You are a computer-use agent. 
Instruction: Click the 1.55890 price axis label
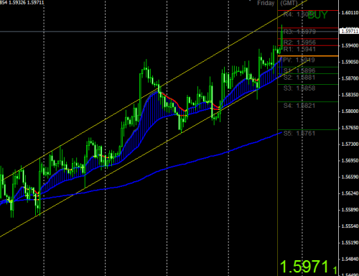coord(350,210)
